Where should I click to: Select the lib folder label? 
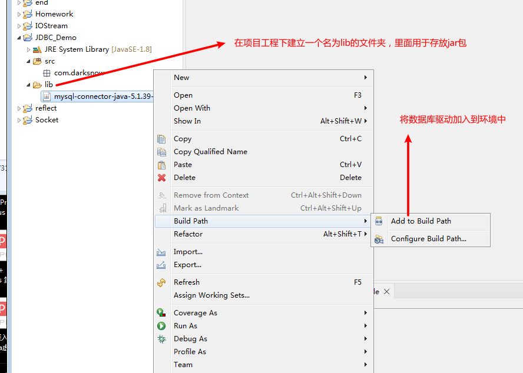coord(49,85)
